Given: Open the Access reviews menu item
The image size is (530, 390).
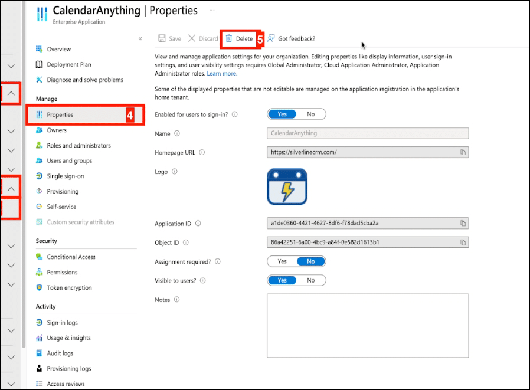Looking at the screenshot, I should pyautogui.click(x=66, y=384).
